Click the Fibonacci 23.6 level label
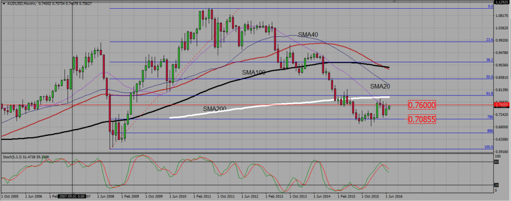Image resolution: width=511 pixels, height=201 pixels. tap(489, 40)
